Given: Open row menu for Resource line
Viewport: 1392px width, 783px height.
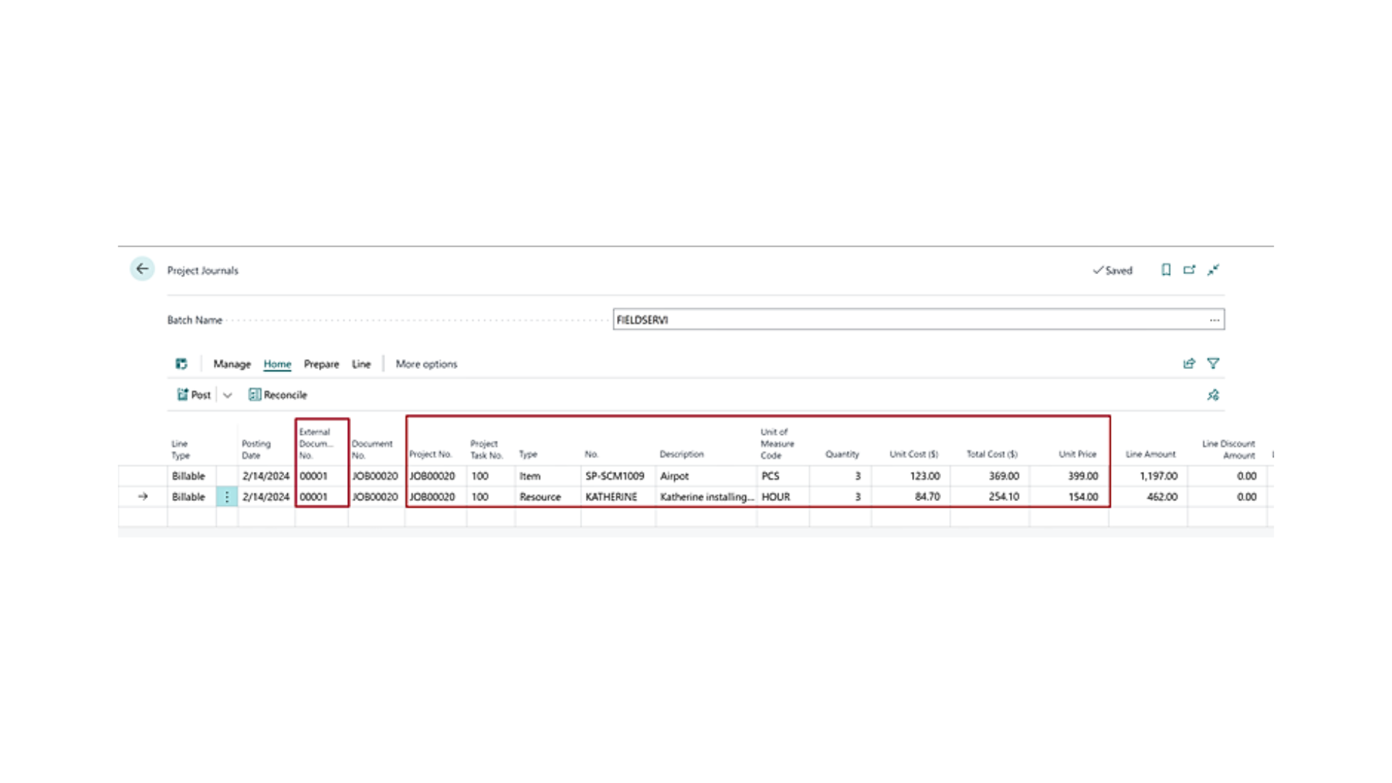Looking at the screenshot, I should click(227, 497).
